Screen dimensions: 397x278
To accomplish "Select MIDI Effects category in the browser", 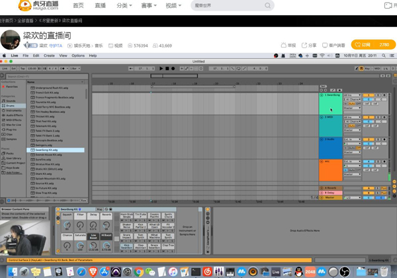I will coord(14,120).
